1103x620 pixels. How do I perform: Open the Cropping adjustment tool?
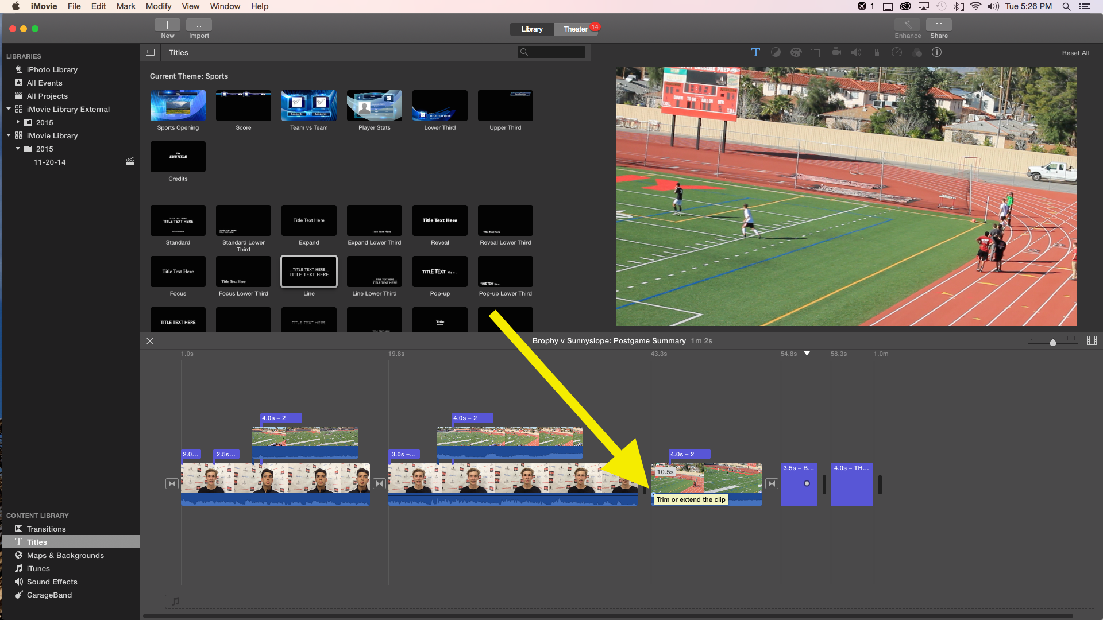coord(816,52)
